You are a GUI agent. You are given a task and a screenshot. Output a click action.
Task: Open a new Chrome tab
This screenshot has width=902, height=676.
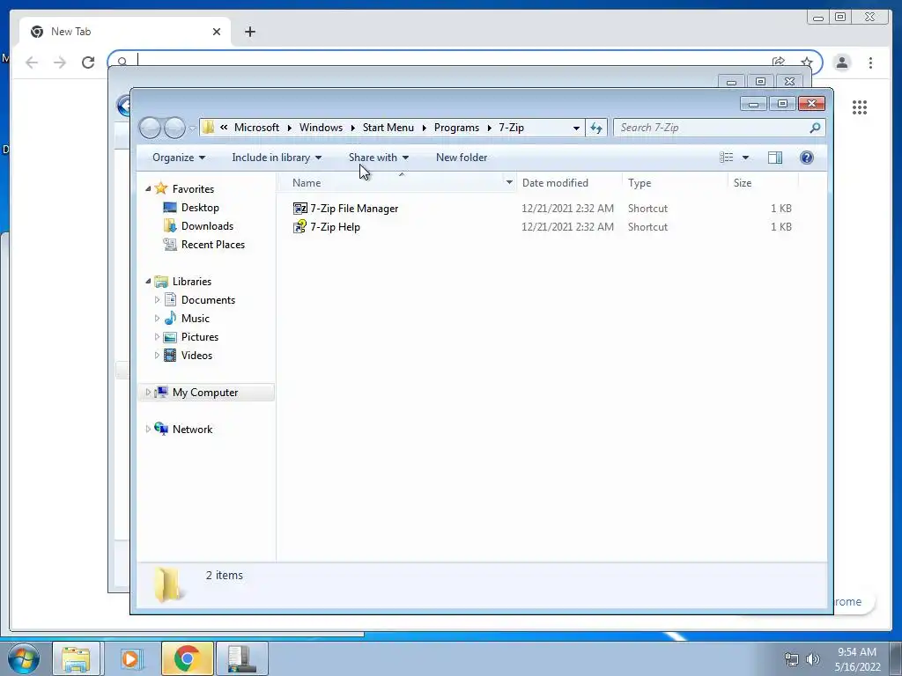coord(249,32)
